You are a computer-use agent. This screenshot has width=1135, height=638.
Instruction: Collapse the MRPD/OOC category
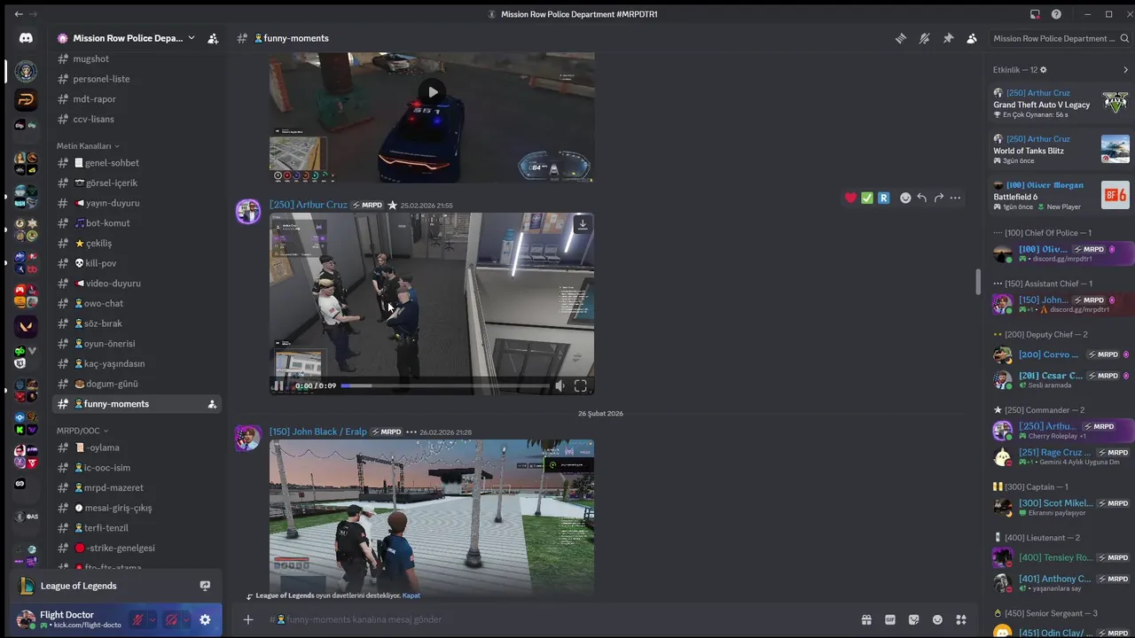click(x=82, y=431)
